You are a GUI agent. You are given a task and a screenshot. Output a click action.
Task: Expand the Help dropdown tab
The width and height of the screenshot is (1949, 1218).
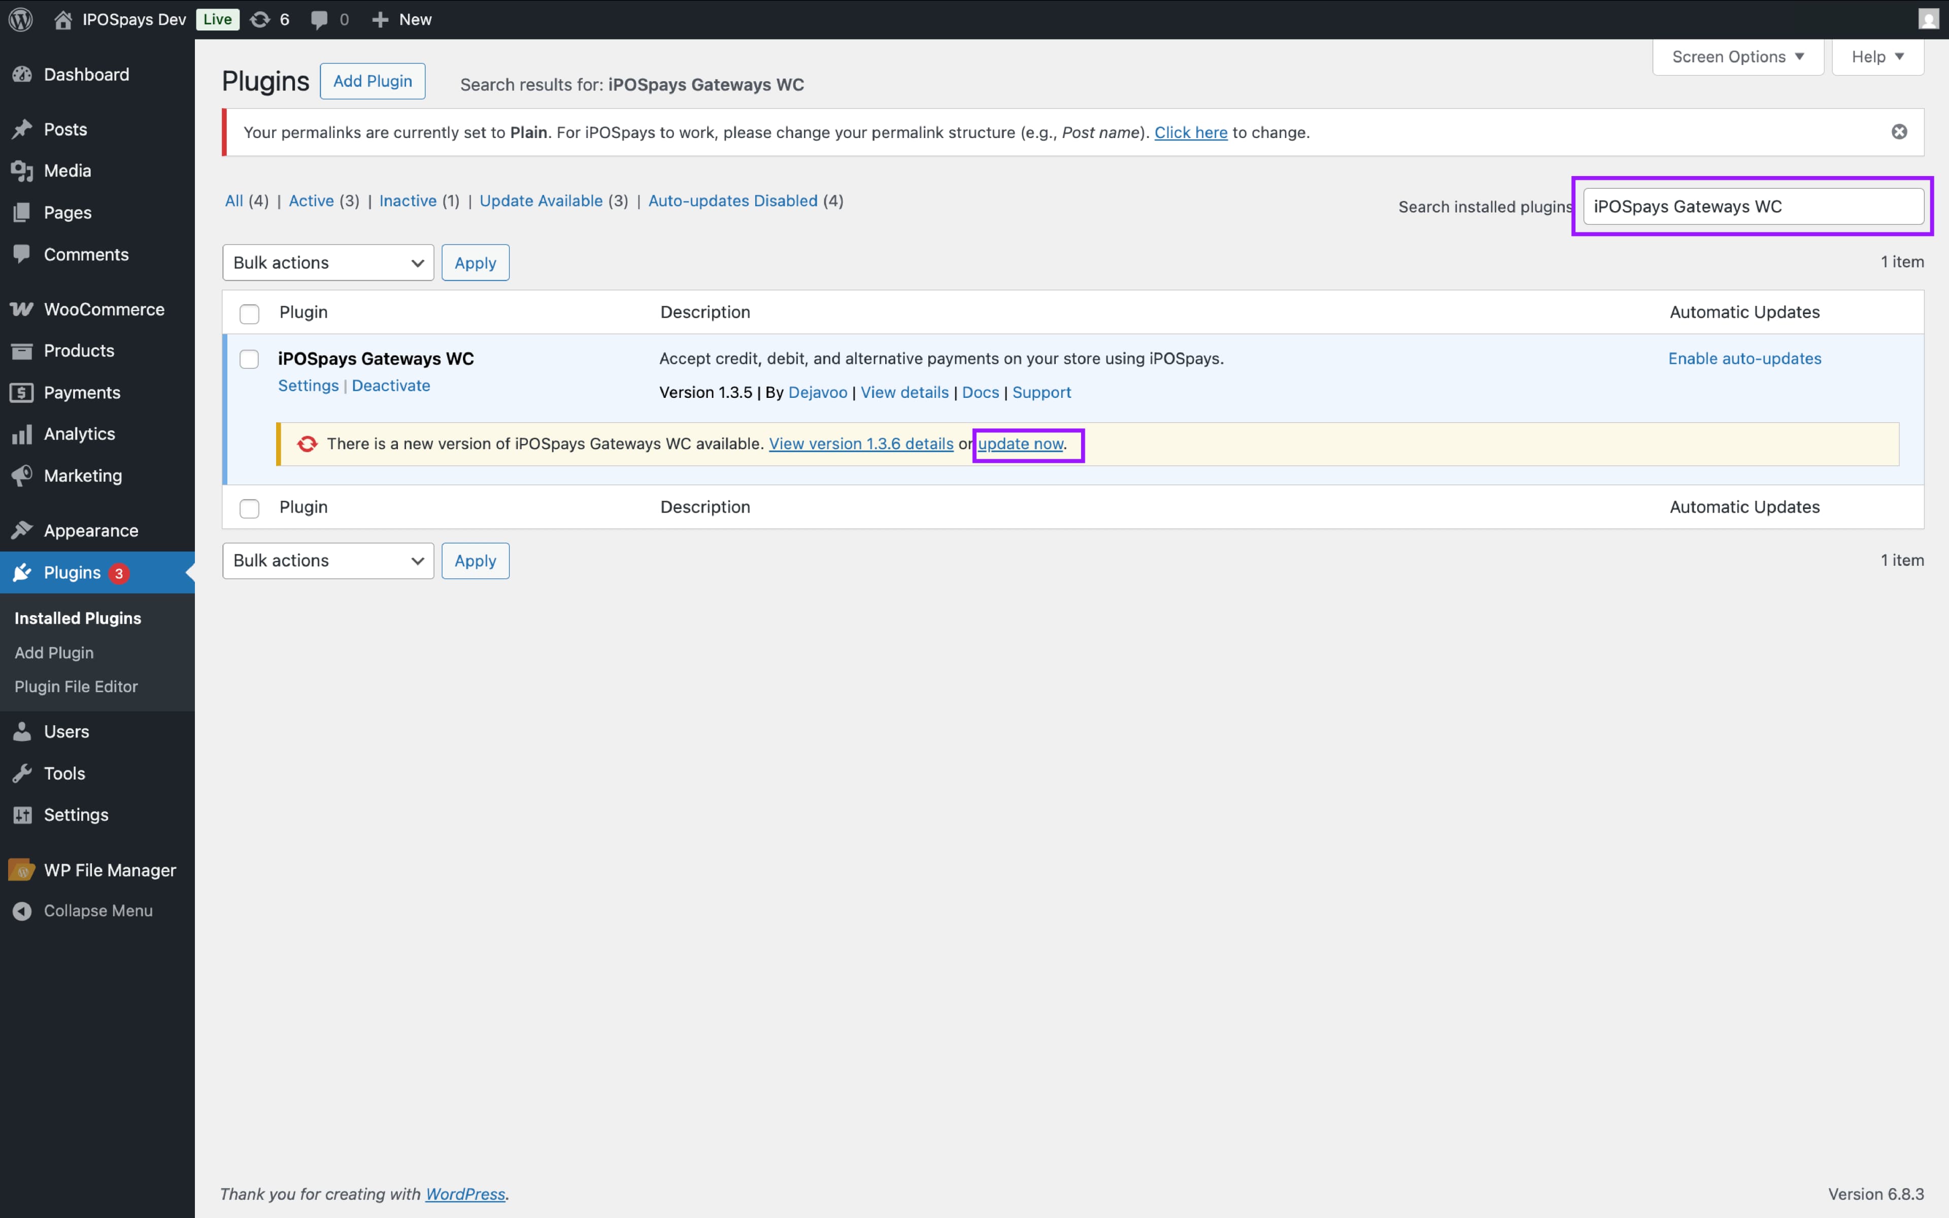click(1877, 57)
